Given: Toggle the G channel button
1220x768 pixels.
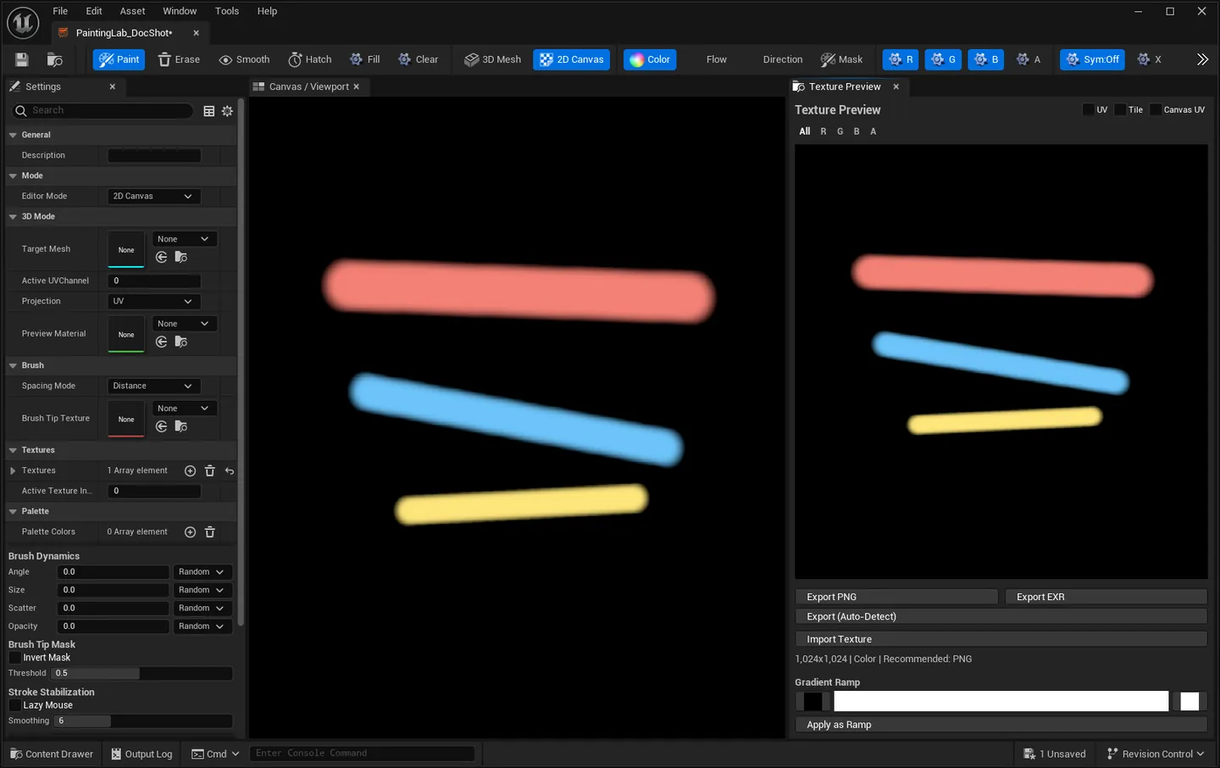Looking at the screenshot, I should [943, 59].
